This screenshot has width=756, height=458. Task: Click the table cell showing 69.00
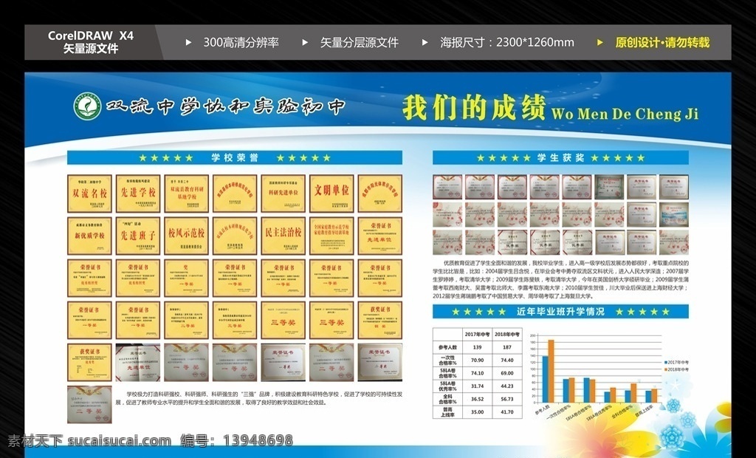point(507,373)
